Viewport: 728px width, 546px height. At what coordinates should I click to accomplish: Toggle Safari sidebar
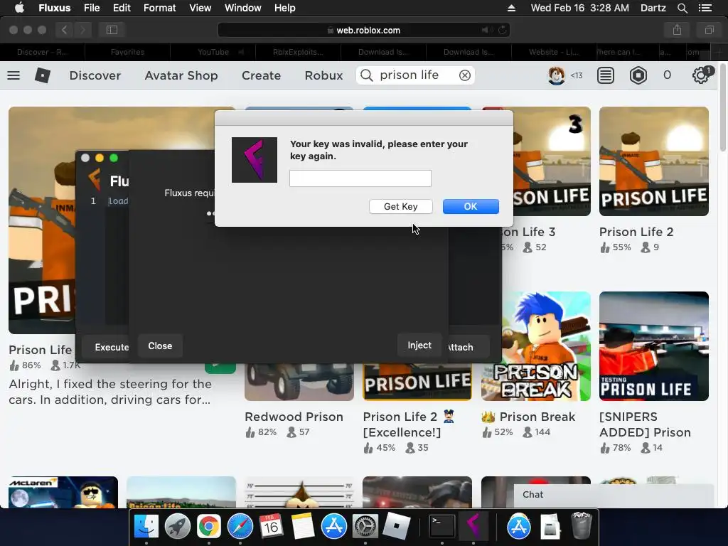[112, 30]
